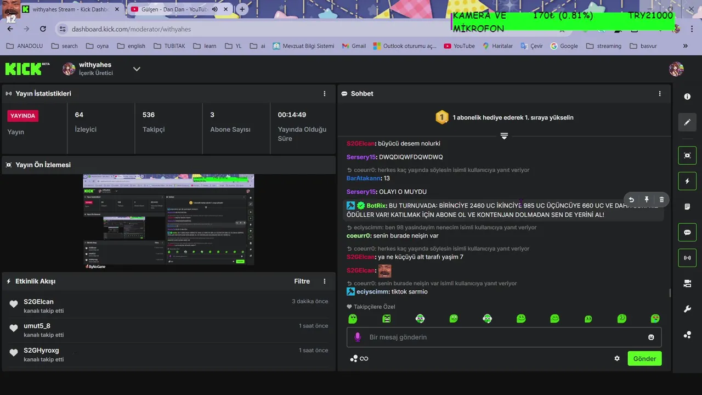Screen dimensions: 702x395
Task: Open the wrench tools icon in sidebar
Action: point(687,309)
